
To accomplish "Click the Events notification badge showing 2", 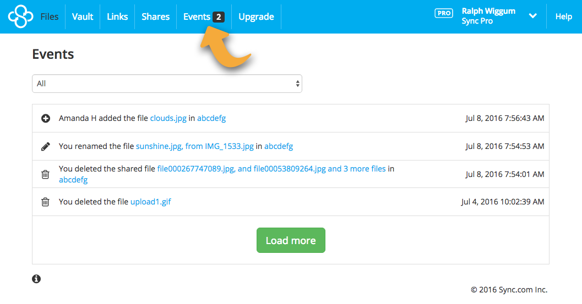I will [x=219, y=17].
